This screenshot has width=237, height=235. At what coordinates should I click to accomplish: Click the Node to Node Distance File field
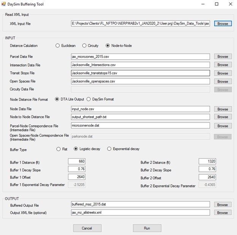[140, 117]
